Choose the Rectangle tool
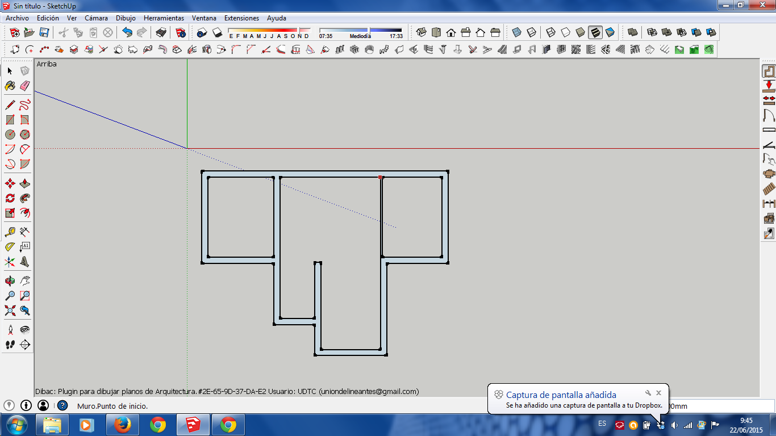The height and width of the screenshot is (436, 776). click(x=10, y=120)
